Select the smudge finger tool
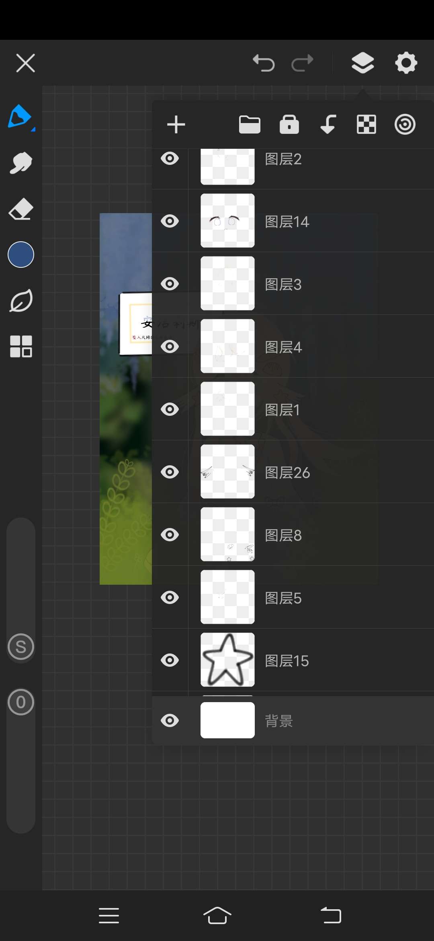The image size is (434, 941). tap(21, 162)
